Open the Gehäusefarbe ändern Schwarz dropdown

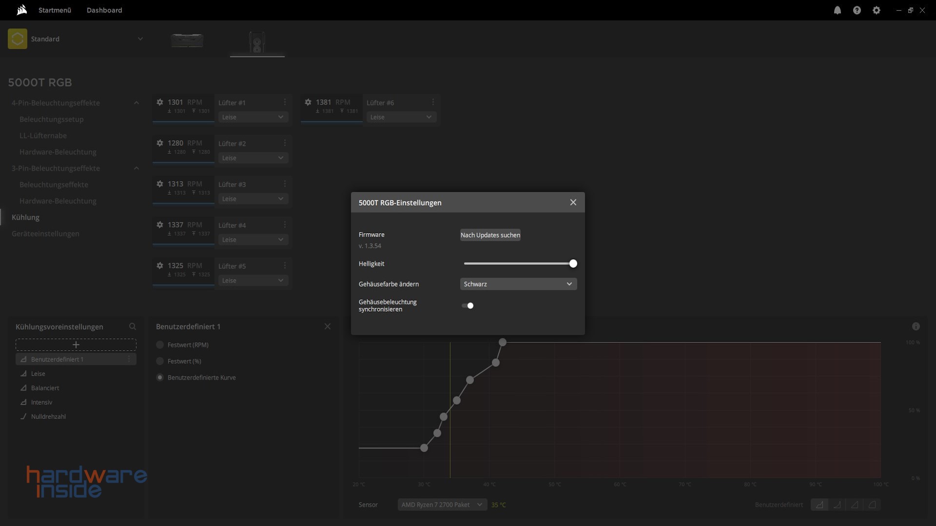point(518,284)
